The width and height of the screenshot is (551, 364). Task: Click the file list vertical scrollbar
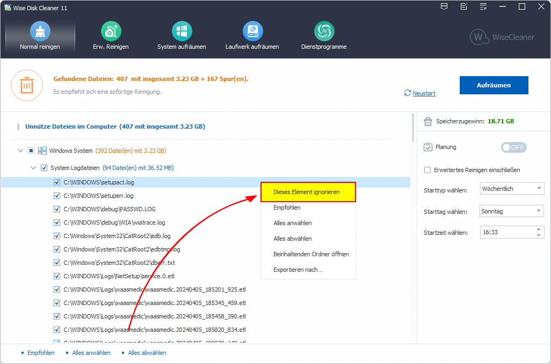pos(414,128)
